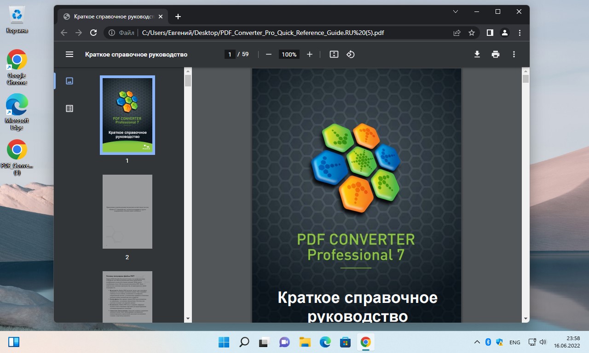
Task: Open Widgets panel on taskbar
Action: tap(14, 342)
